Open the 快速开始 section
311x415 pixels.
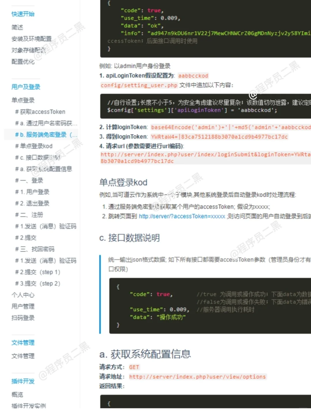point(23,14)
